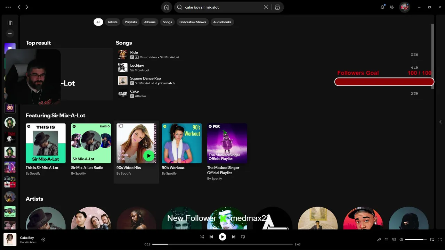Play the song Cake by Aflacko

tap(134, 91)
